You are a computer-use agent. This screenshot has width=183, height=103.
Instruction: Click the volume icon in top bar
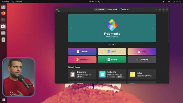tap(177, 2)
